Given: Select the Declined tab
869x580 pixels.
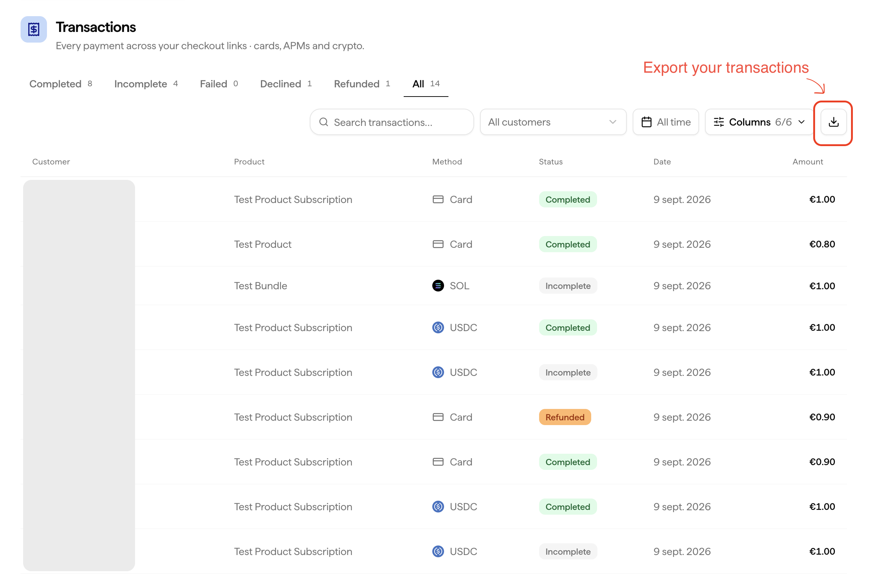Looking at the screenshot, I should [286, 84].
